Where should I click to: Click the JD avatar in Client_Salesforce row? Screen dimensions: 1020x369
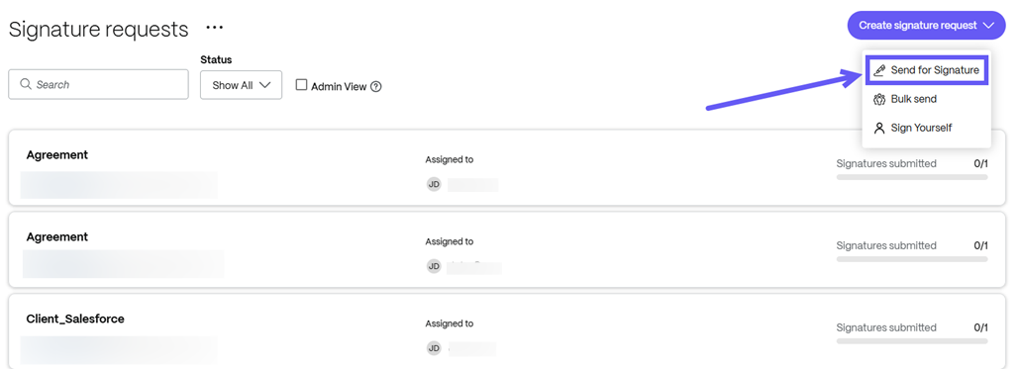click(x=434, y=348)
